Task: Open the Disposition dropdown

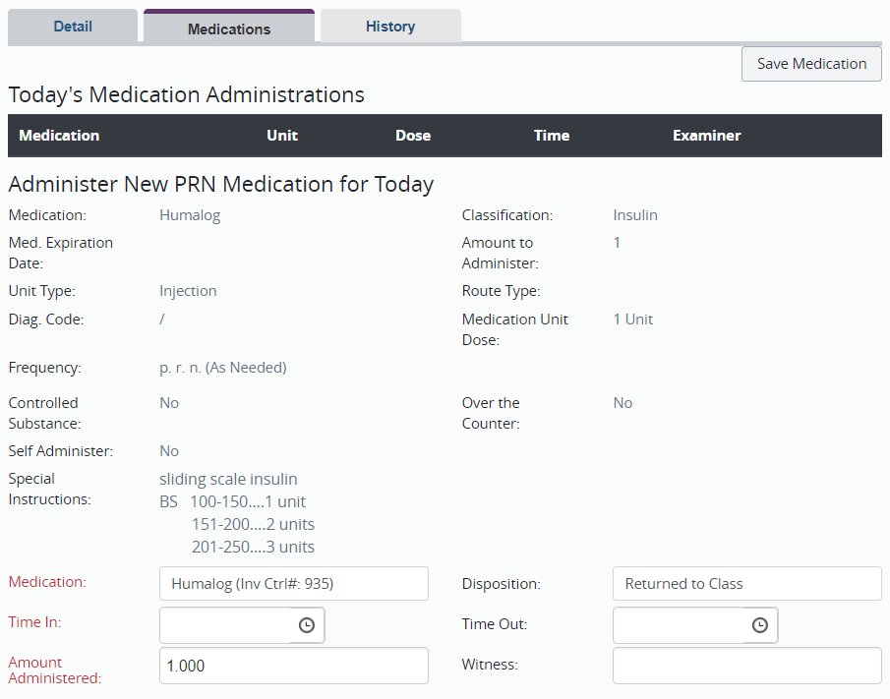Action: [x=747, y=583]
